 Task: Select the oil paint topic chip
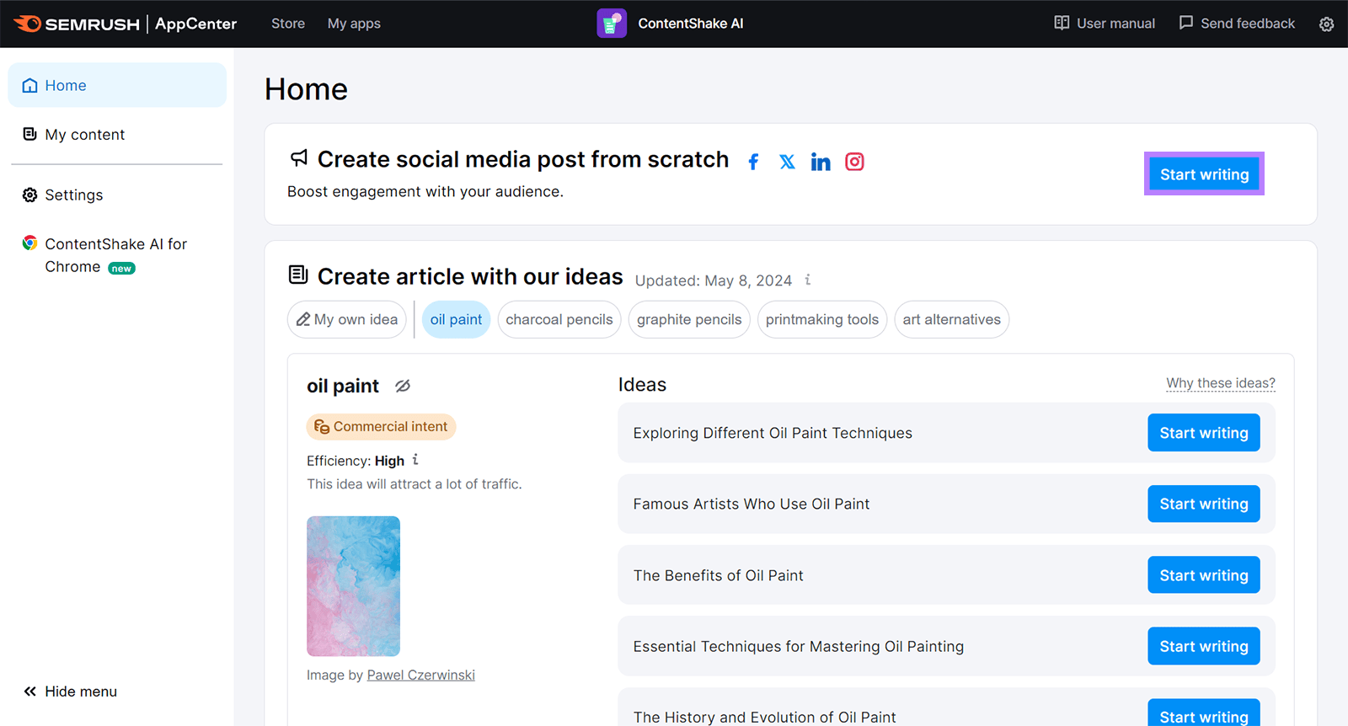(456, 320)
